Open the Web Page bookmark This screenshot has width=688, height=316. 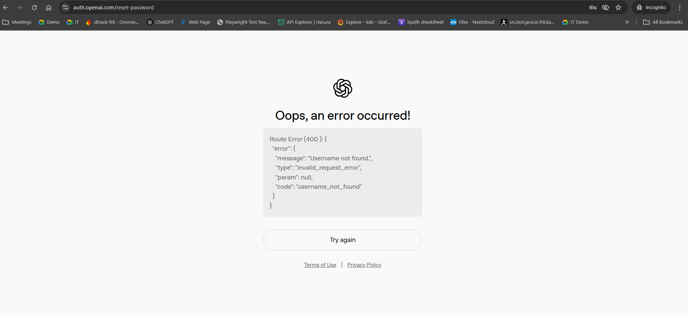pos(195,22)
